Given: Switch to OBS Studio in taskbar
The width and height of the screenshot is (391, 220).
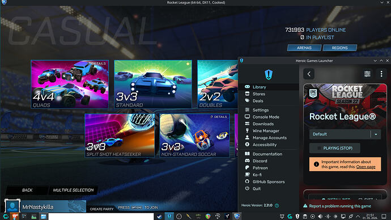Looking at the screenshot, I should click(x=179, y=216).
